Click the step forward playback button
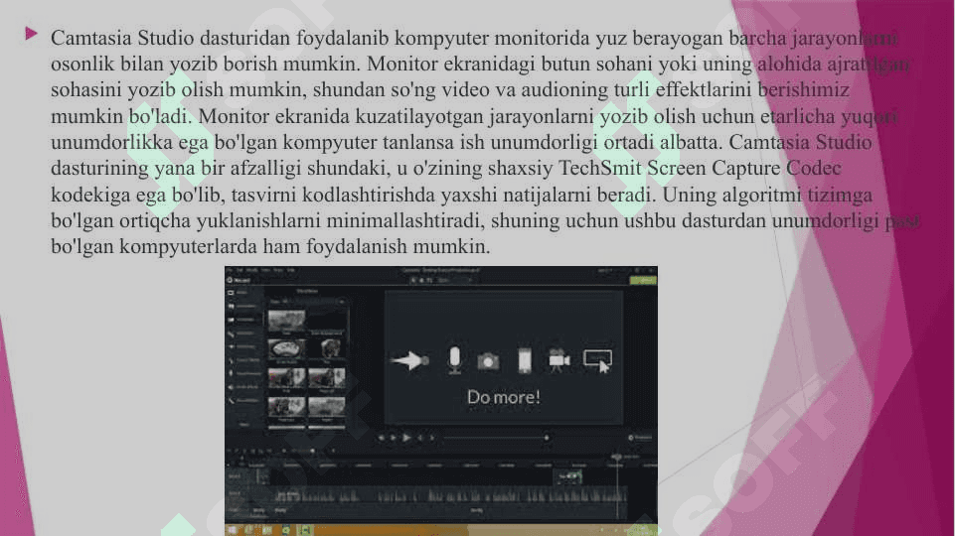 393,438
